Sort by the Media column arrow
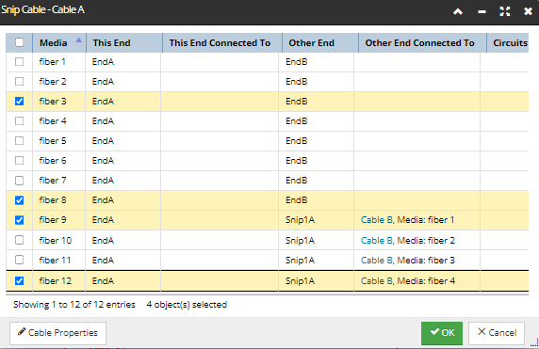Image resolution: width=539 pixels, height=349 pixels. (x=79, y=40)
